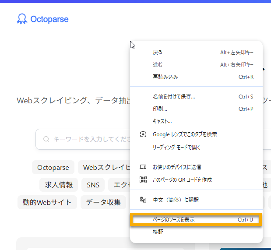Screen dimensions: 271x250
Task: Click the send to device icon
Action: (x=143, y=167)
